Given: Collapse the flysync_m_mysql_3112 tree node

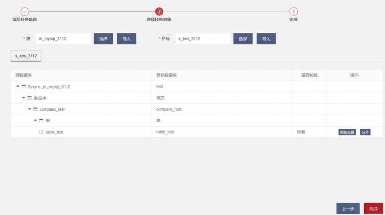Looking at the screenshot, I should pos(18,86).
